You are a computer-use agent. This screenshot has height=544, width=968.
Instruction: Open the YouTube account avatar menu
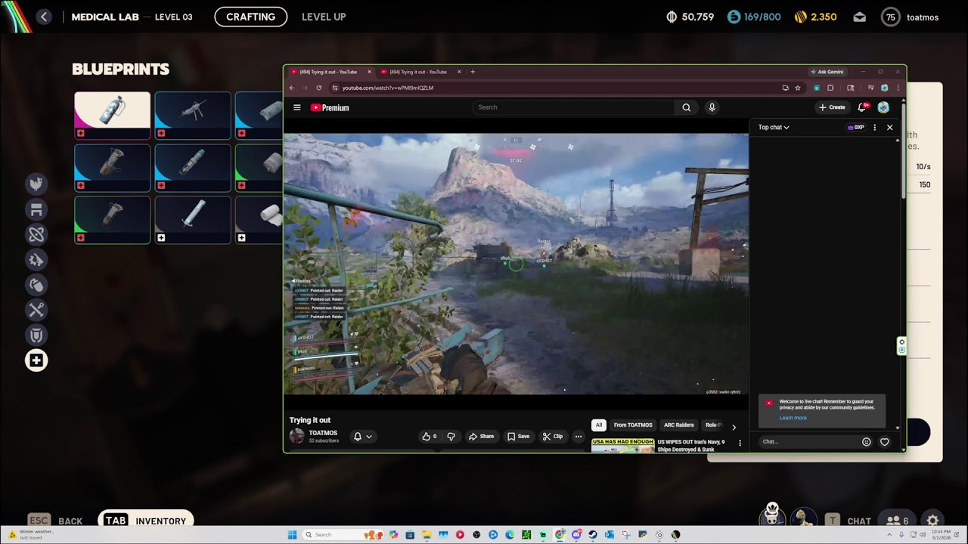tap(883, 107)
